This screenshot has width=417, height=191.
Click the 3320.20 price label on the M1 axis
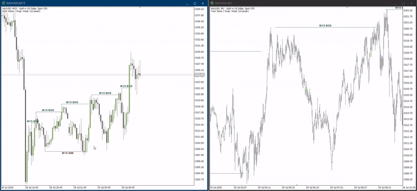(x=408, y=34)
